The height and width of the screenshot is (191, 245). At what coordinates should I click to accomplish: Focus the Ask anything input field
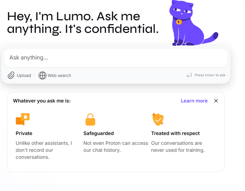pyautogui.click(x=116, y=58)
